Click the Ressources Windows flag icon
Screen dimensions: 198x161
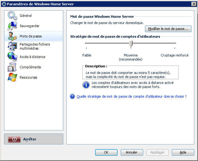(12, 77)
